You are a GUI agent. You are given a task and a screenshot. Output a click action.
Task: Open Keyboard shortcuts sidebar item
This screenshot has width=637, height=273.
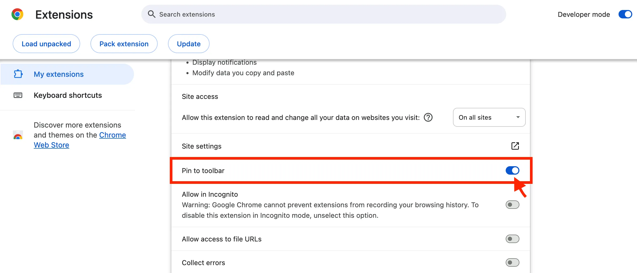point(67,95)
